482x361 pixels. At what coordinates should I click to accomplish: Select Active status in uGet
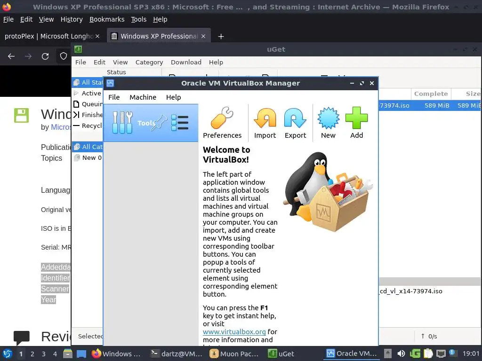pyautogui.click(x=88, y=93)
